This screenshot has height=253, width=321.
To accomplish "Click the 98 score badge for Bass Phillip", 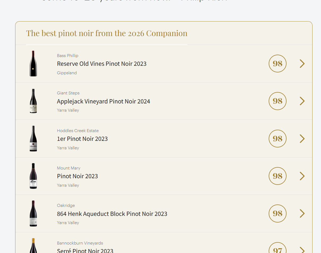I will [277, 64].
